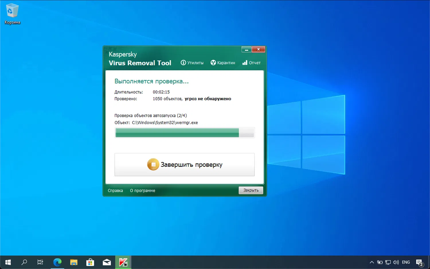
Task: Open taskbar search magnifier
Action: [24, 262]
